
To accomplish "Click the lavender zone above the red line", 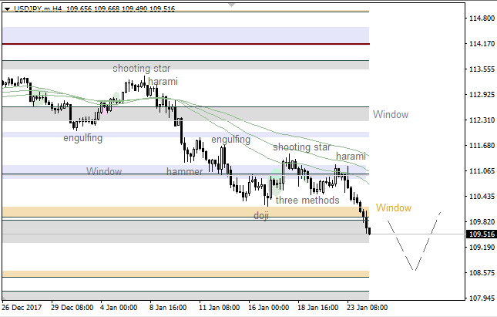I will pyautogui.click(x=185, y=35).
